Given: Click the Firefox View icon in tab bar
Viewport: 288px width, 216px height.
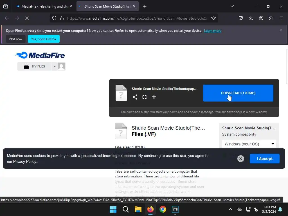Looking at the screenshot, I should [6, 6].
